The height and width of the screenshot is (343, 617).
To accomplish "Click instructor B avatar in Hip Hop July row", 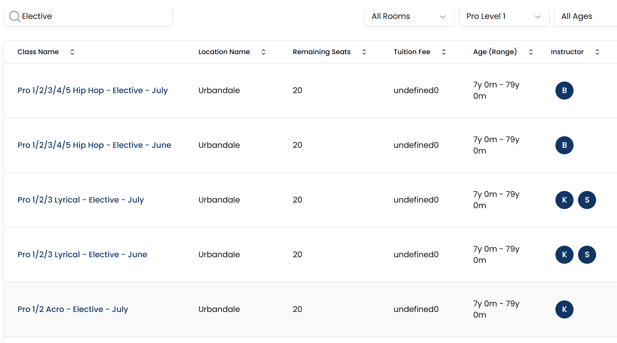I will tap(564, 91).
